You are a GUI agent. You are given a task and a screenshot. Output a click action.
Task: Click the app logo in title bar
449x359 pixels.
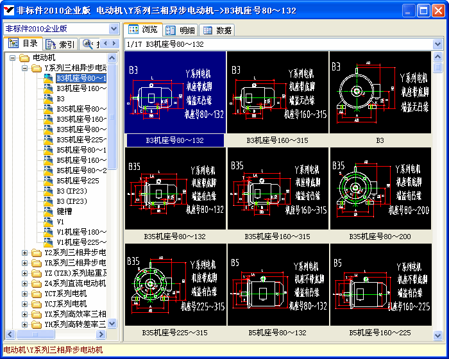point(8,10)
